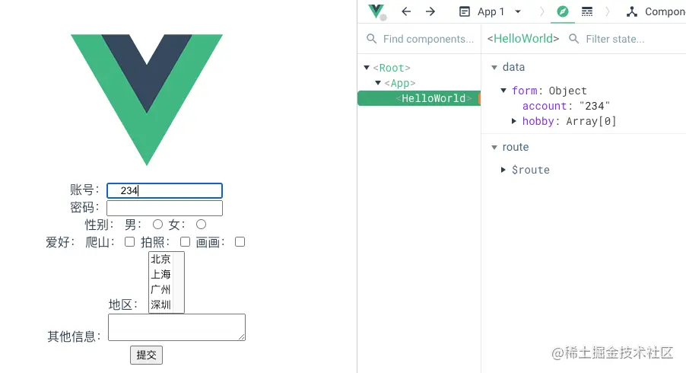The image size is (686, 373).
Task: Click the HelloWorld header title
Action: (x=523, y=39)
